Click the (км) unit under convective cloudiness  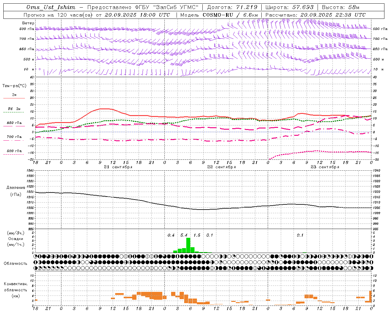16,296
